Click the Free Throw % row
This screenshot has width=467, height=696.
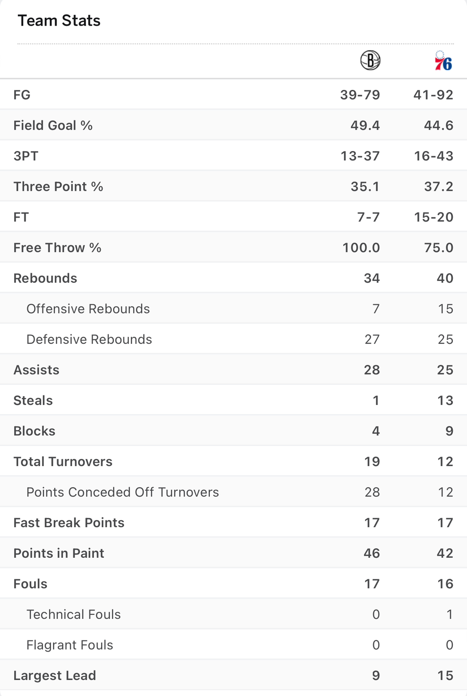(233, 247)
